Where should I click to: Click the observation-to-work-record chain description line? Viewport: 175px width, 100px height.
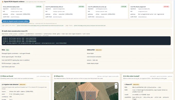coord(46,34)
